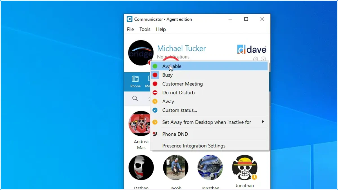Screen dimensions: 338x190
Task: Close the Communicator window
Action: [262, 19]
